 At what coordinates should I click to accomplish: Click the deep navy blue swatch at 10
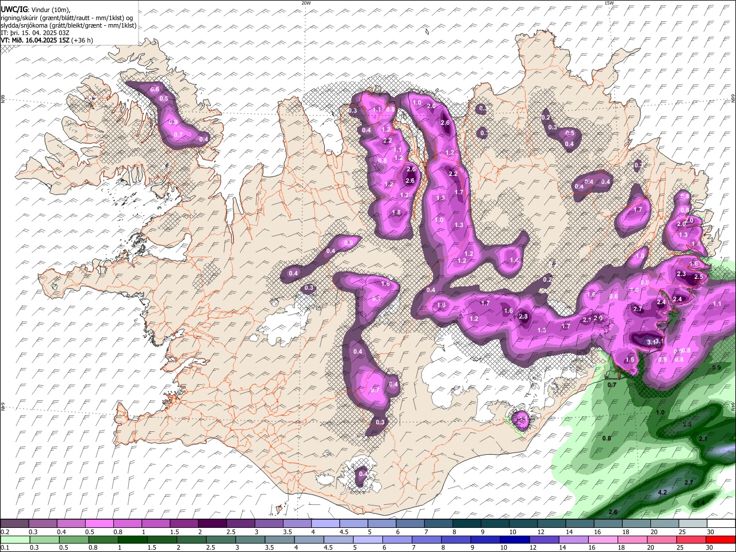(513, 539)
